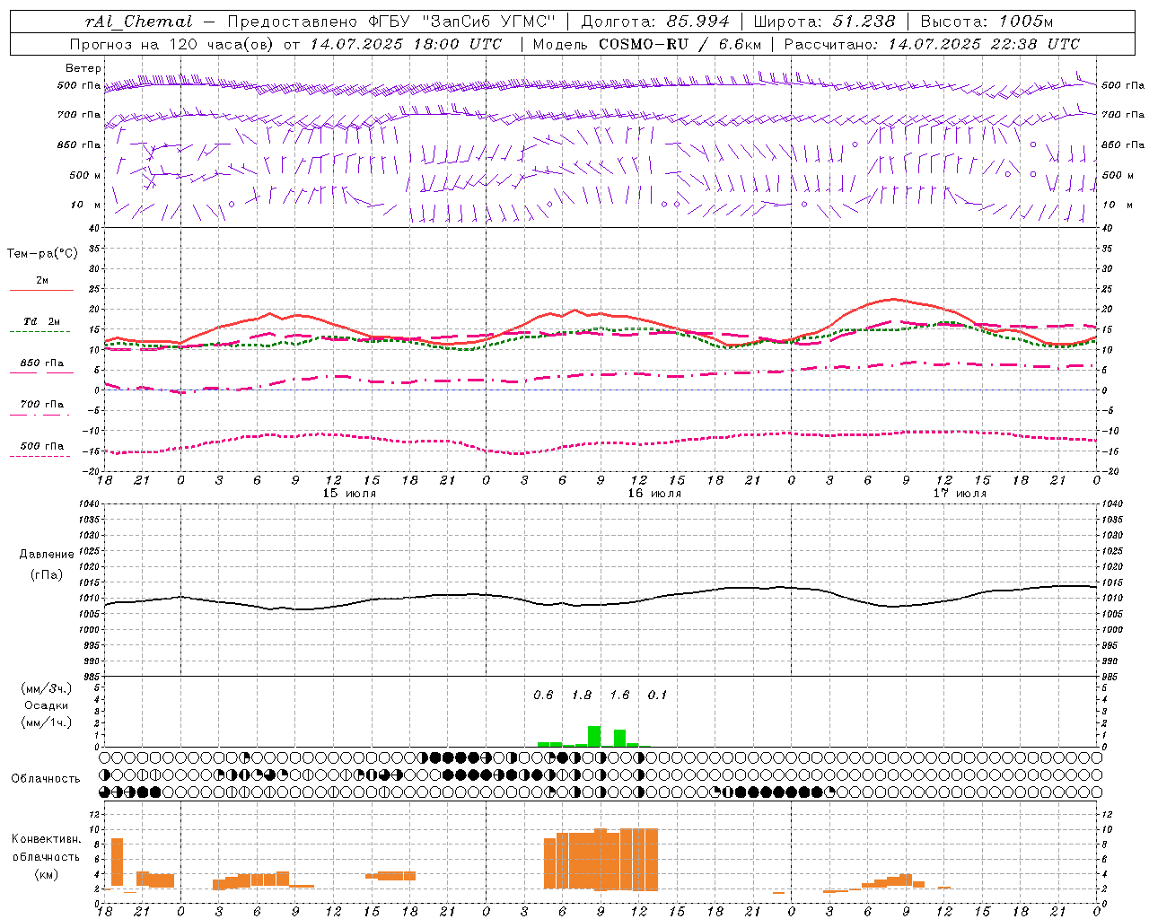Click the Осадки precipitation label
1149x919 pixels.
tap(47, 705)
